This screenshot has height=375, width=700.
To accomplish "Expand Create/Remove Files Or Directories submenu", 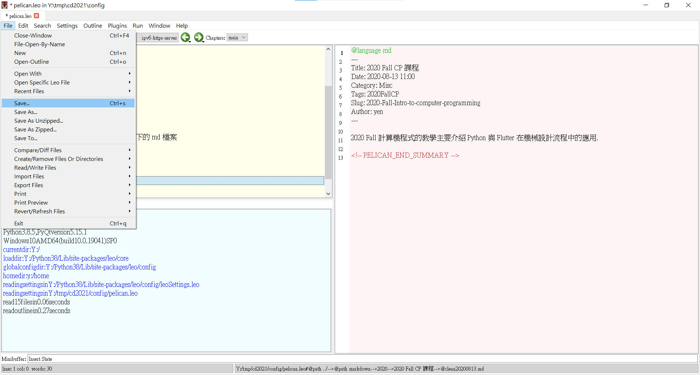I will pos(68,159).
